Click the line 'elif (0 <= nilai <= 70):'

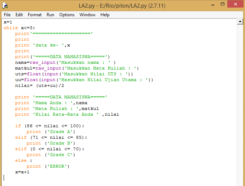coord(50,149)
